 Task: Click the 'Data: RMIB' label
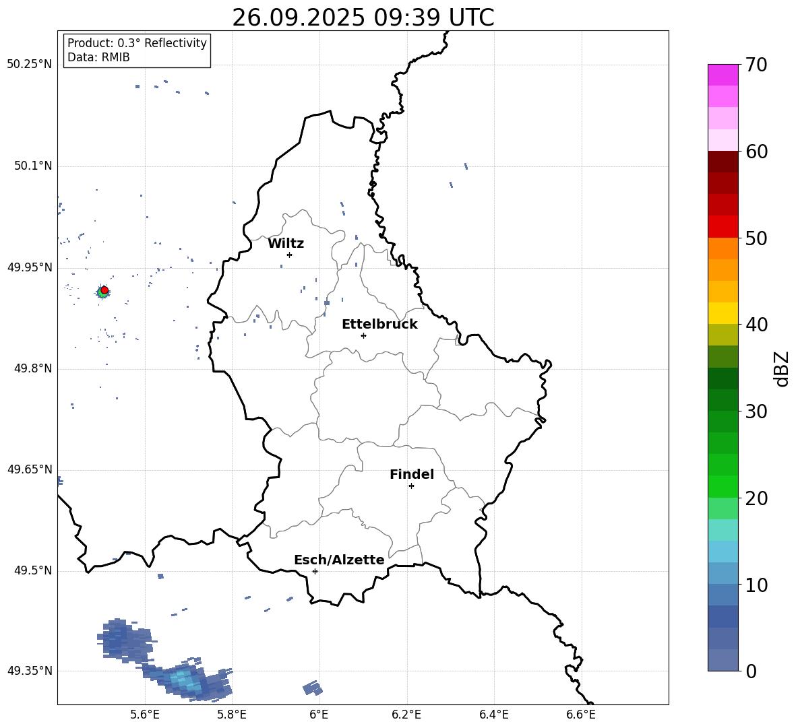pos(98,57)
